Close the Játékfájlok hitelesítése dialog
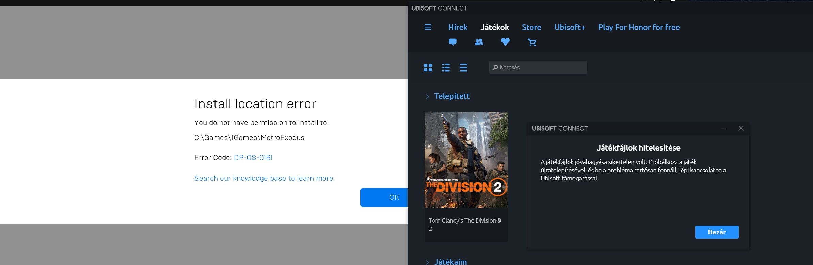Image resolution: width=813 pixels, height=265 pixels. 741,128
